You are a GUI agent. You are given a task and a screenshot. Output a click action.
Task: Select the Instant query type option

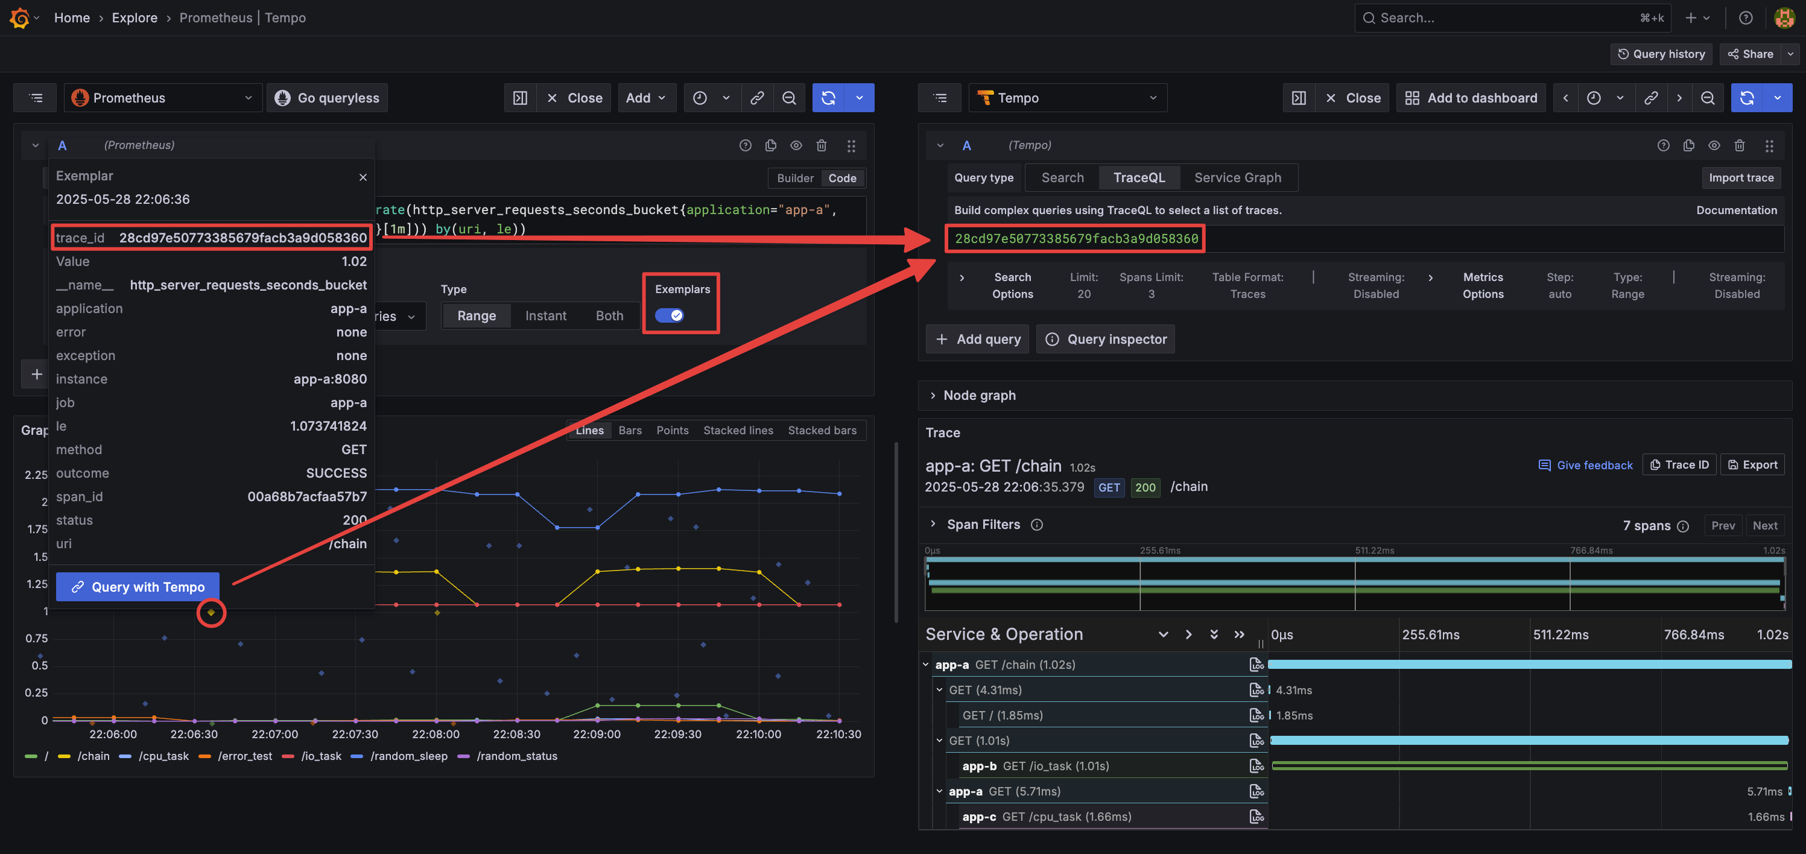click(545, 315)
